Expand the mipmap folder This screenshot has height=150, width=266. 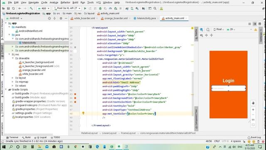tap(13, 82)
